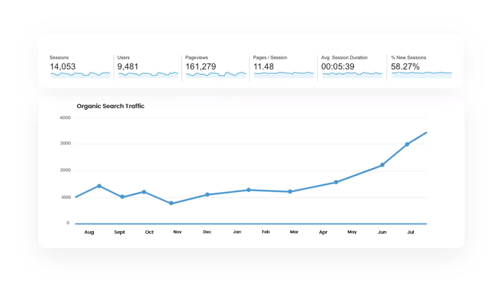The image size is (503, 295).
Task: Click the lowest data point near Nov
Action: coord(171,203)
